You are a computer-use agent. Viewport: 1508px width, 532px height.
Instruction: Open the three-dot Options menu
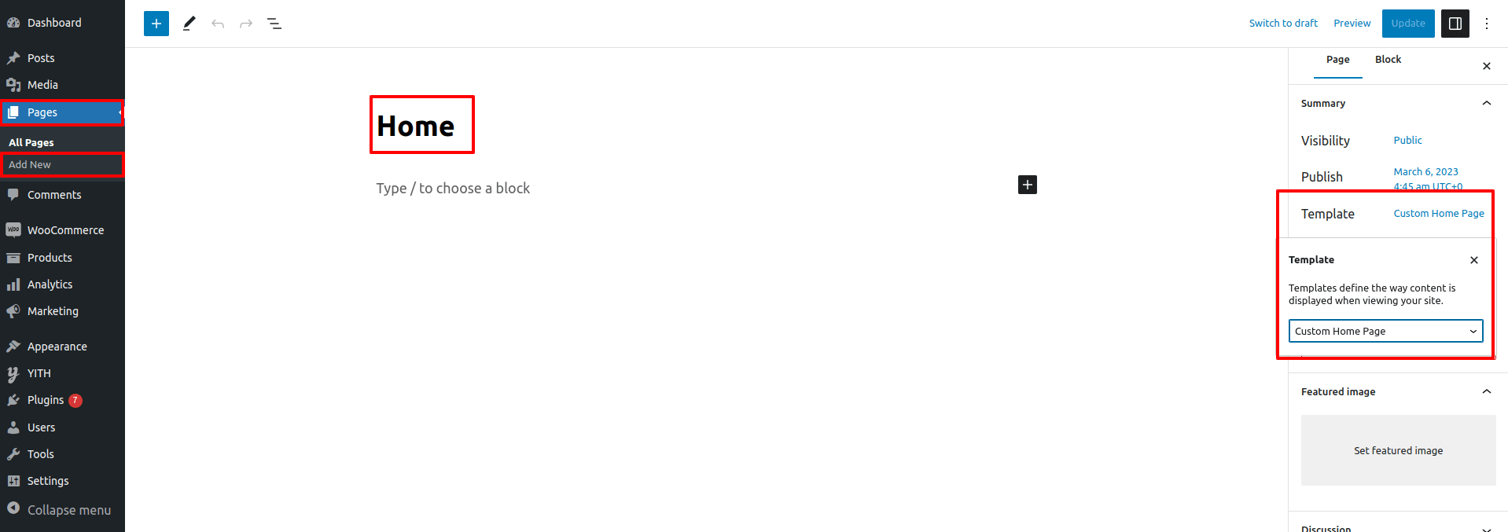[1486, 24]
